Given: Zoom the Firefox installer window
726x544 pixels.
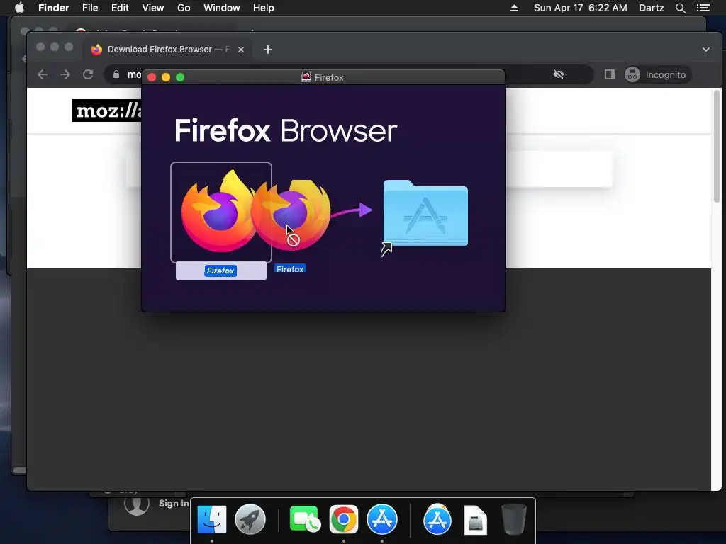Looking at the screenshot, I should (x=180, y=77).
